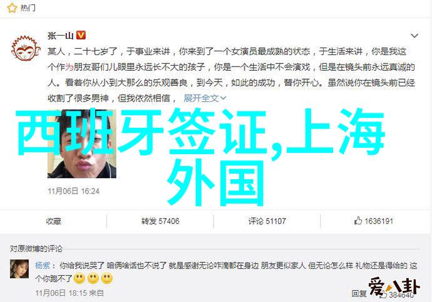Click the first smiley emoji in the comment
This screenshot has height=302, width=432.
[80, 278]
